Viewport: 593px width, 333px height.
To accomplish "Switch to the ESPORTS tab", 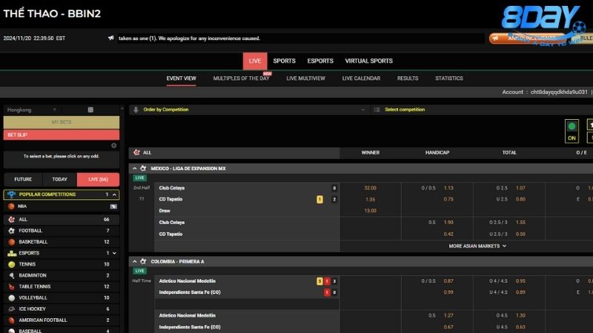I will coord(320,61).
